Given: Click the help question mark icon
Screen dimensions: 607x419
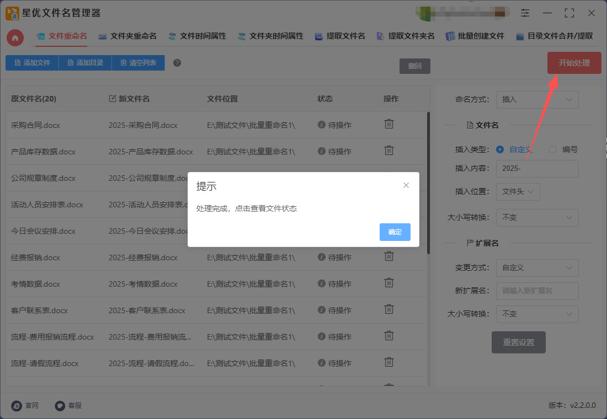Looking at the screenshot, I should (x=177, y=63).
